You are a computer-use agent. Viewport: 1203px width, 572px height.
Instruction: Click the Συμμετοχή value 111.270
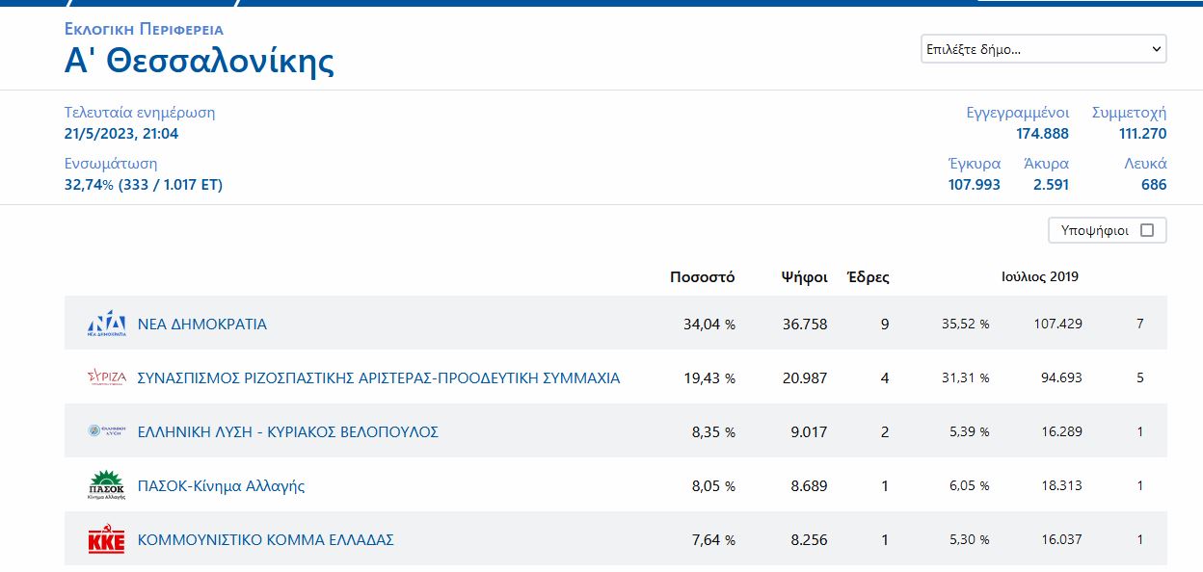1142,134
